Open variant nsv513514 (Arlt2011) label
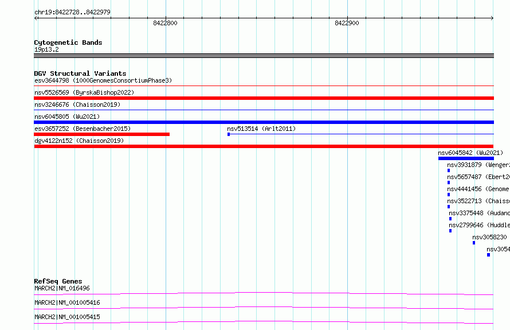 tap(261, 129)
